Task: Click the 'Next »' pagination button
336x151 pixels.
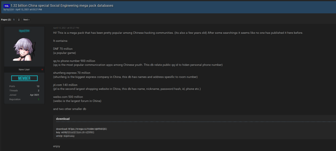Action: (x=26, y=20)
